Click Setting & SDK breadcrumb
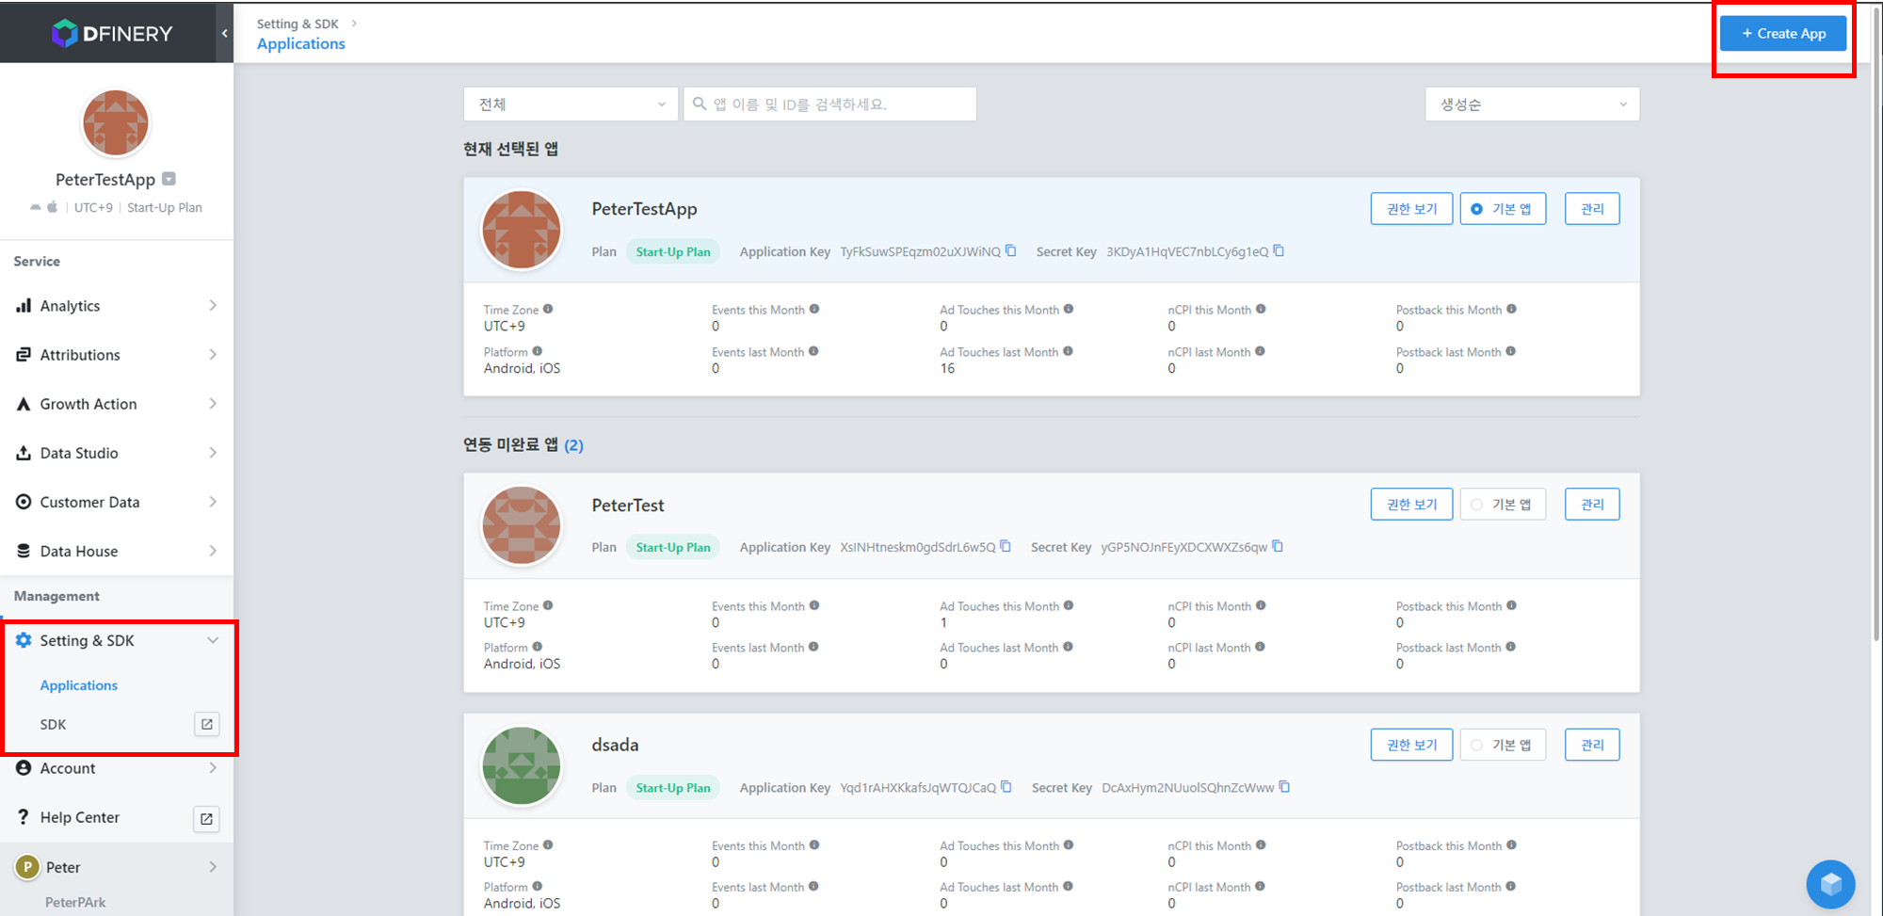1883x916 pixels. tap(298, 24)
